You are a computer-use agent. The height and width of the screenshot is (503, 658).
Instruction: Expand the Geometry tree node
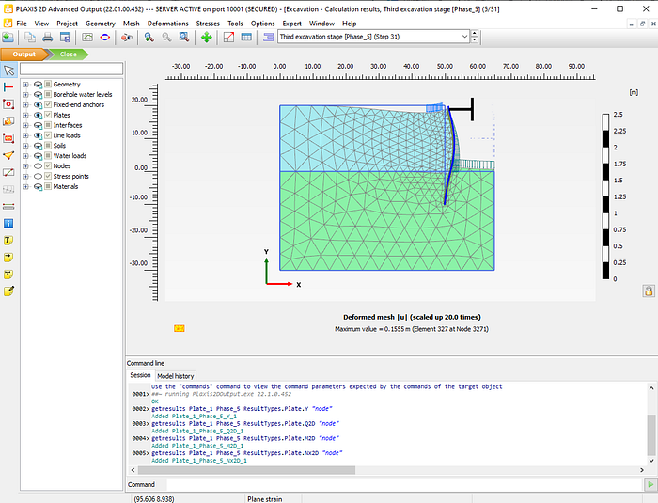26,84
